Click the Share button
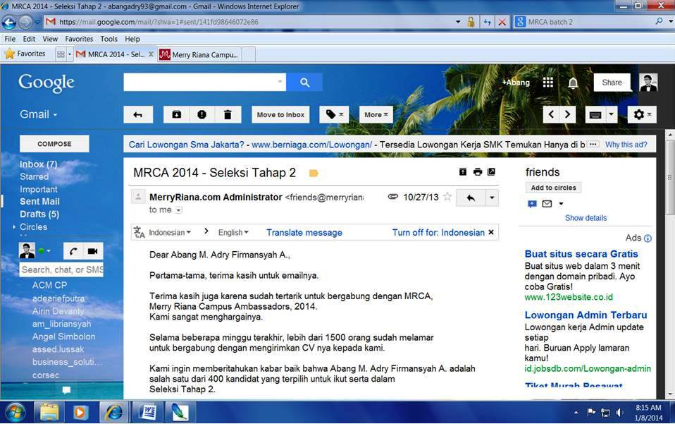Image resolution: width=675 pixels, height=424 pixels. pos(612,83)
